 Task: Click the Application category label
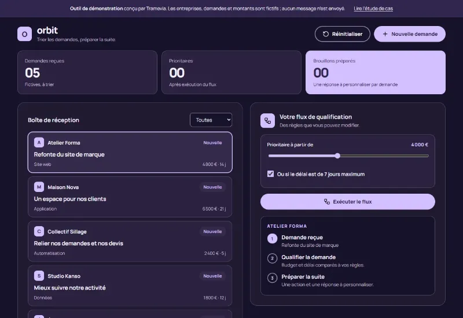[x=45, y=209]
